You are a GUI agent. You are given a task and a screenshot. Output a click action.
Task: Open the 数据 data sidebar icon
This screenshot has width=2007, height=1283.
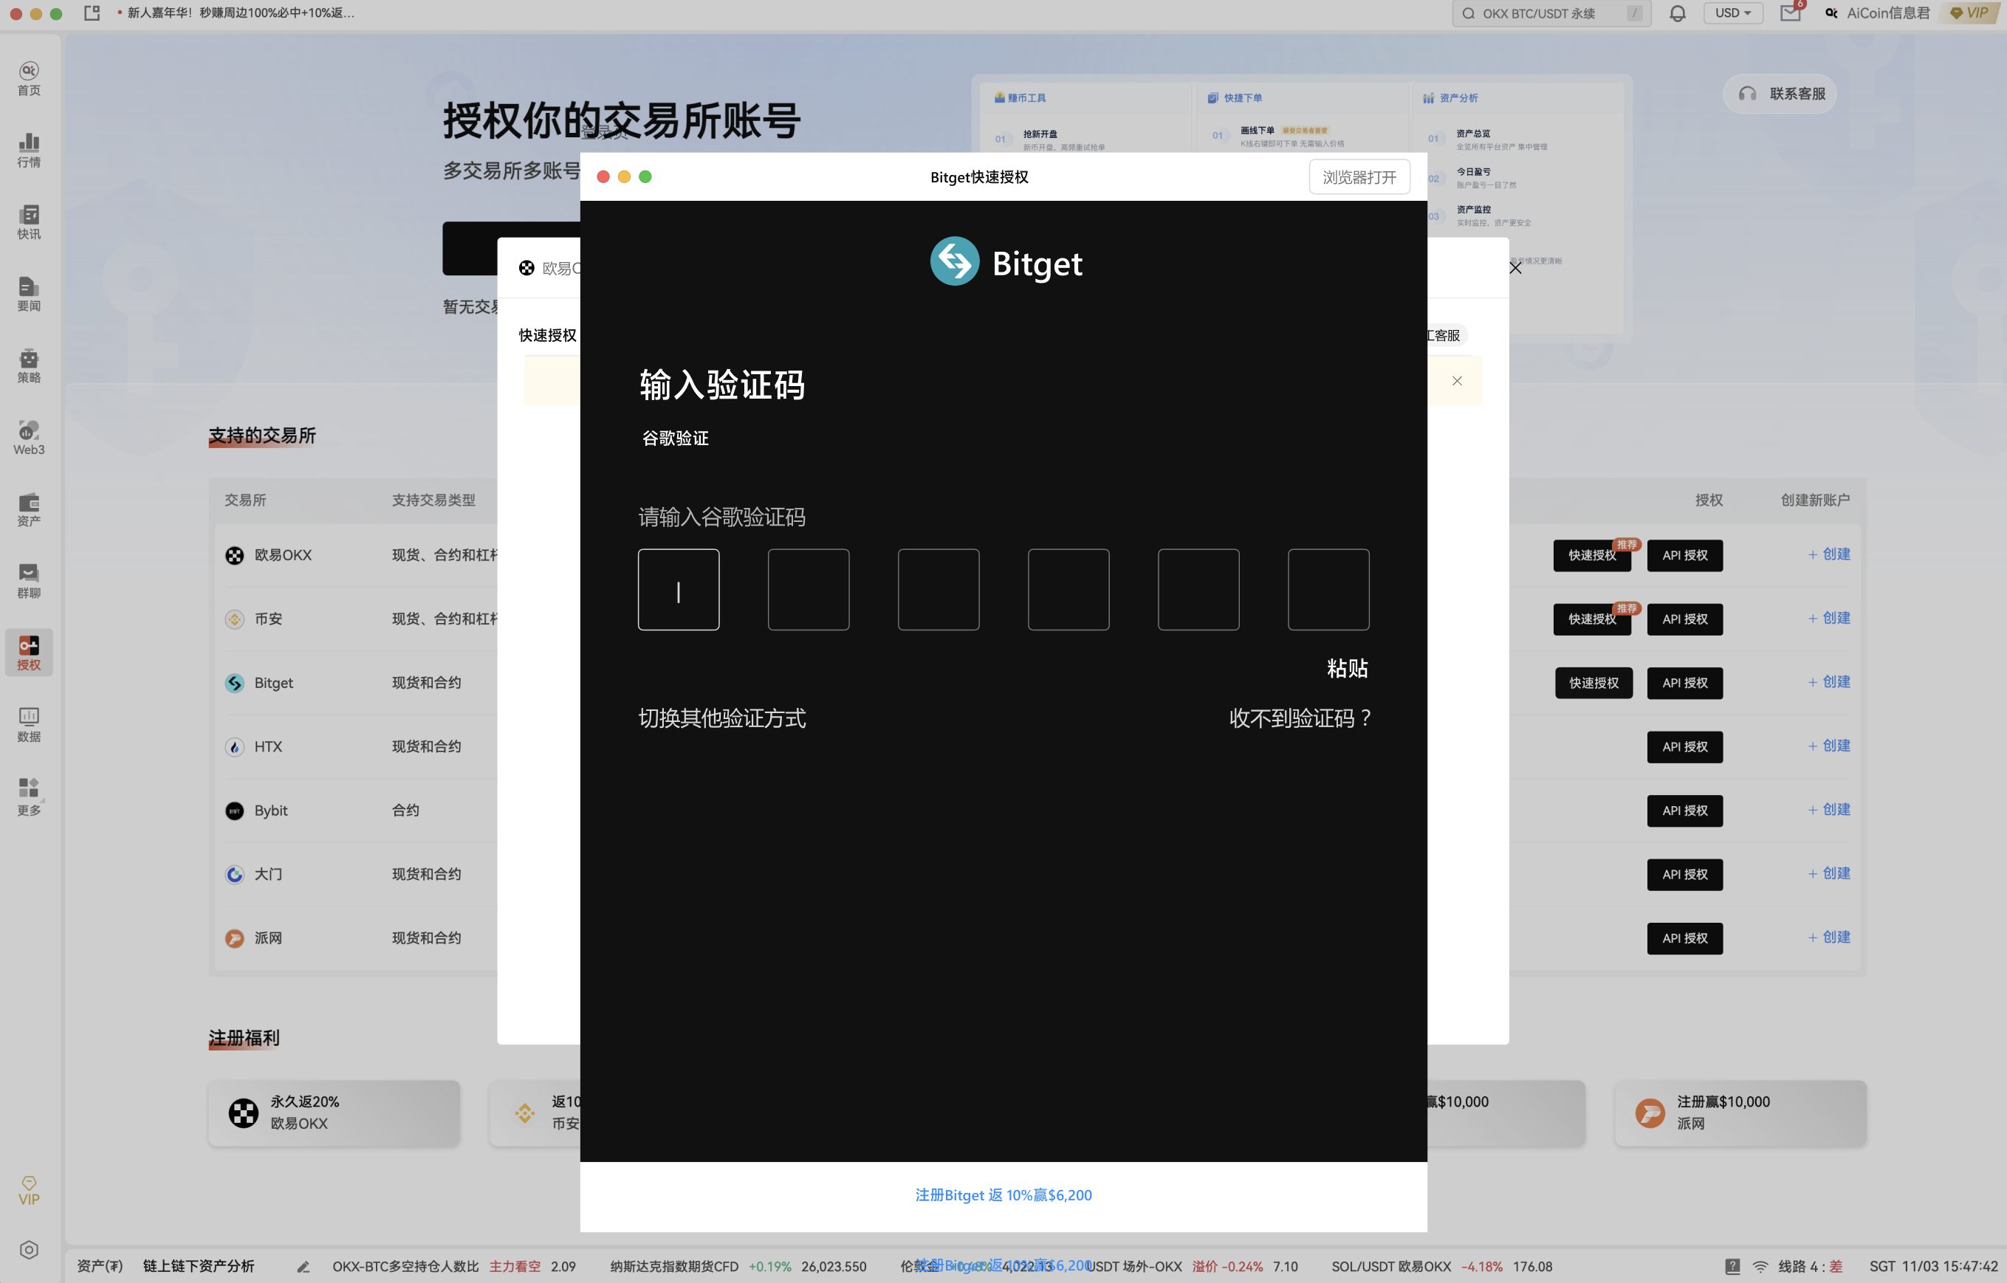28,723
